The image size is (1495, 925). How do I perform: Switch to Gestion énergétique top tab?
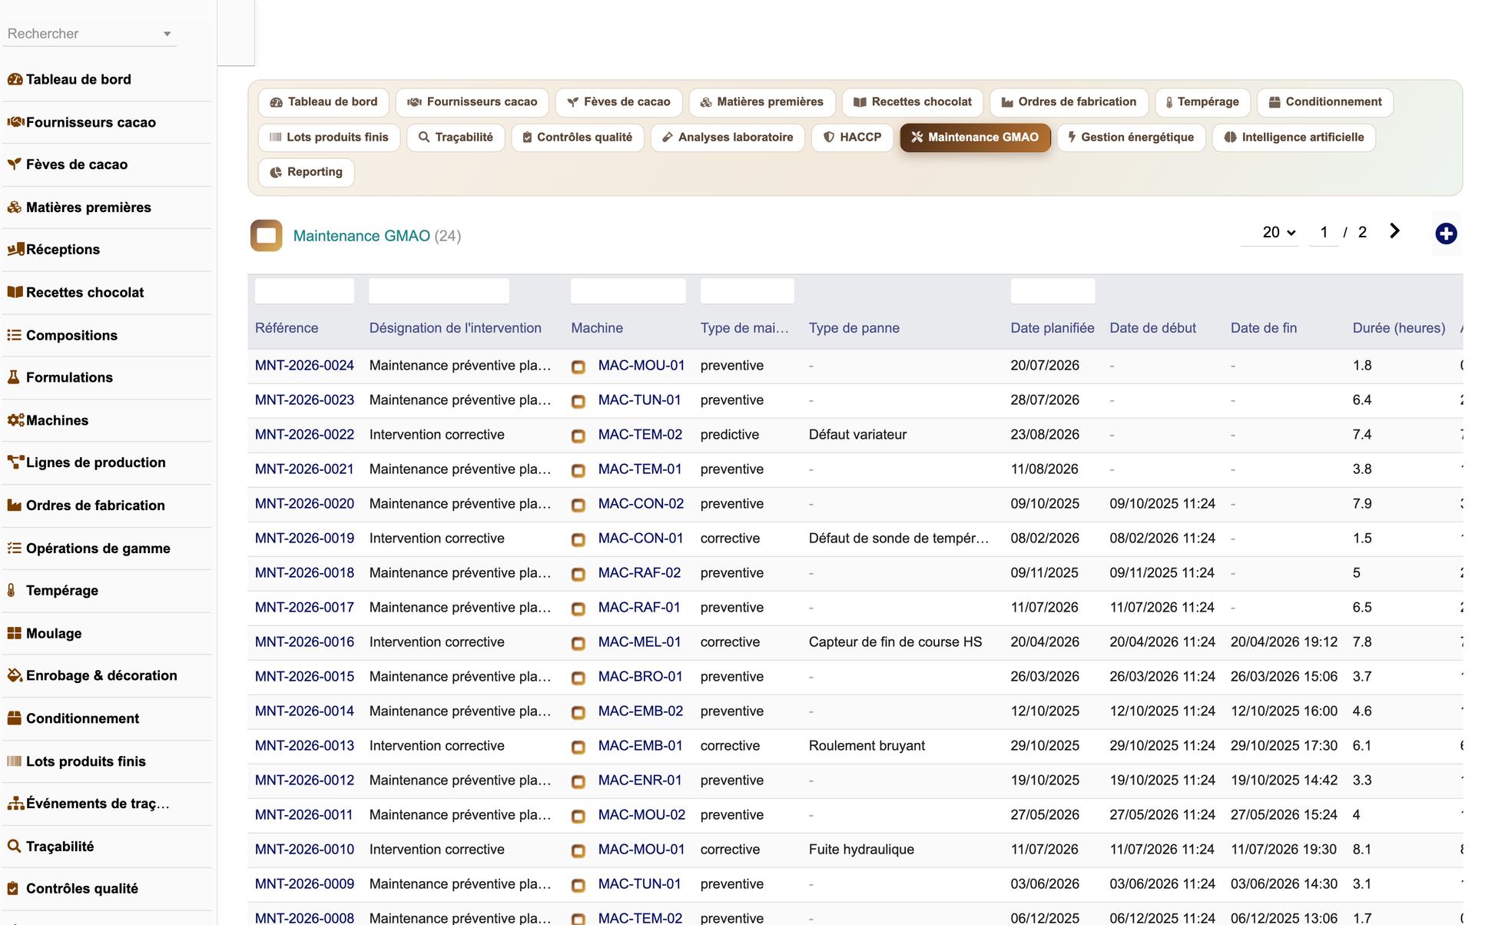tap(1131, 138)
